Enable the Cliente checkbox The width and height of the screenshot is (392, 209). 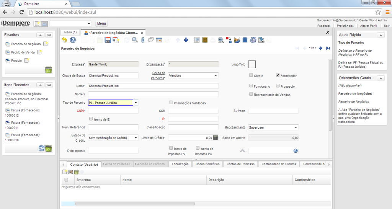point(251,75)
